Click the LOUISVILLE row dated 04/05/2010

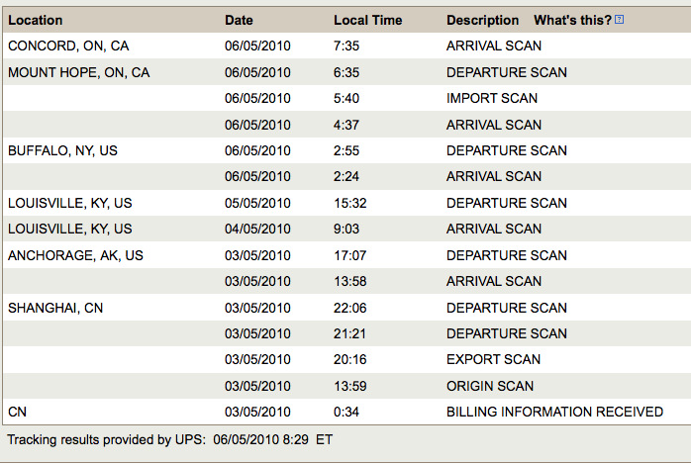tap(346, 229)
